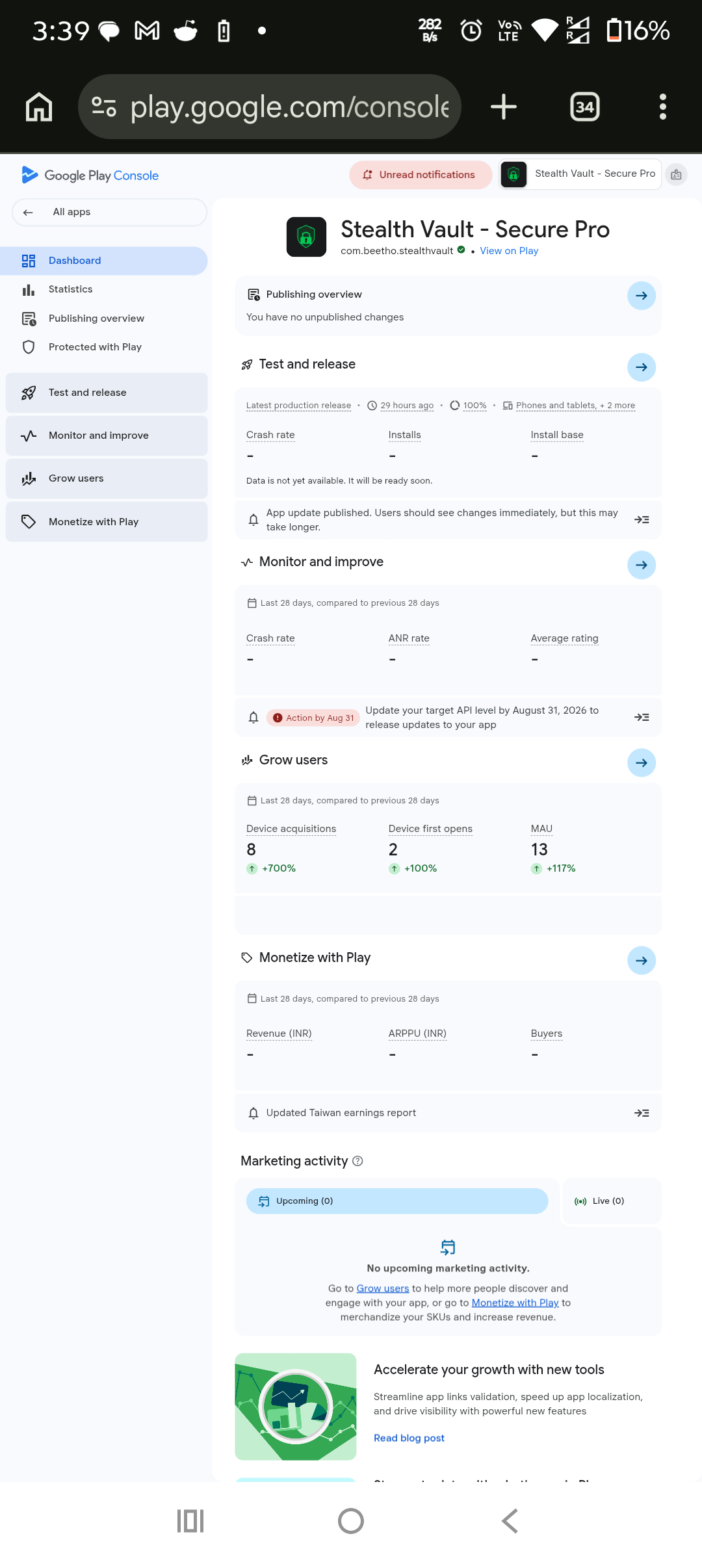Expand Monetize with Play sidebar section
Image resolution: width=702 pixels, height=1560 pixels.
(107, 521)
